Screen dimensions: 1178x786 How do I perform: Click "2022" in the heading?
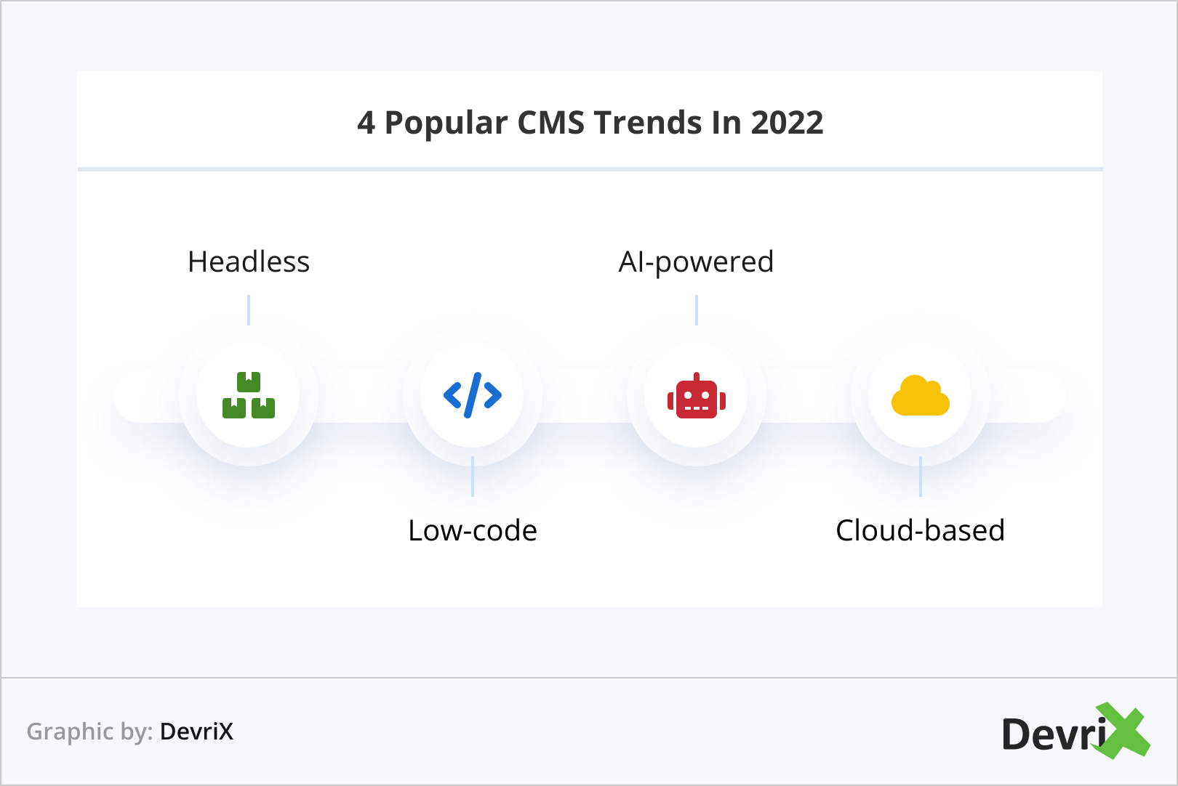(787, 123)
